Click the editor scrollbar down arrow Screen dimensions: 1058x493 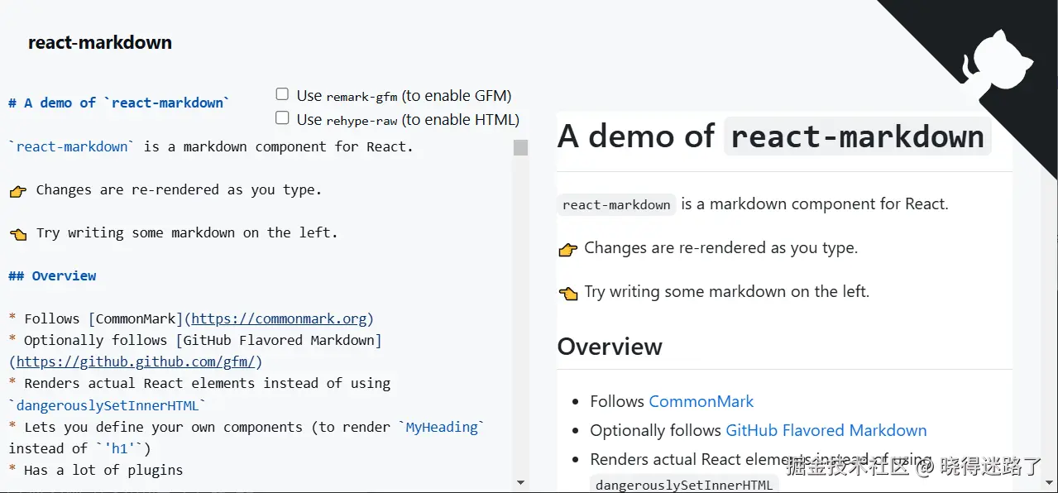520,482
